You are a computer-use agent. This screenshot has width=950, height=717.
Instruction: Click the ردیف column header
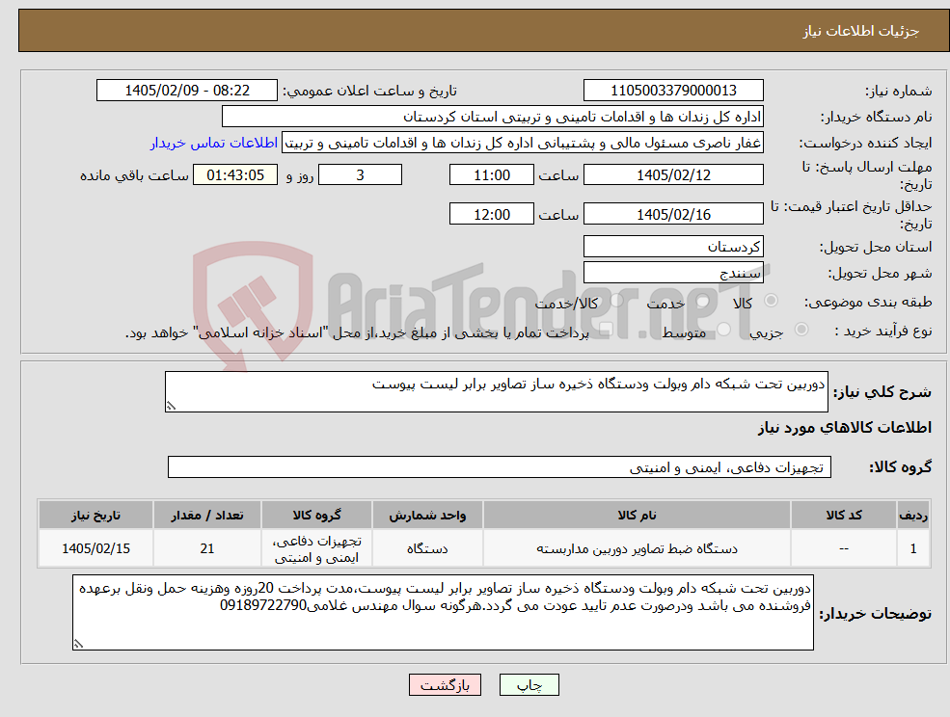pyautogui.click(x=913, y=516)
